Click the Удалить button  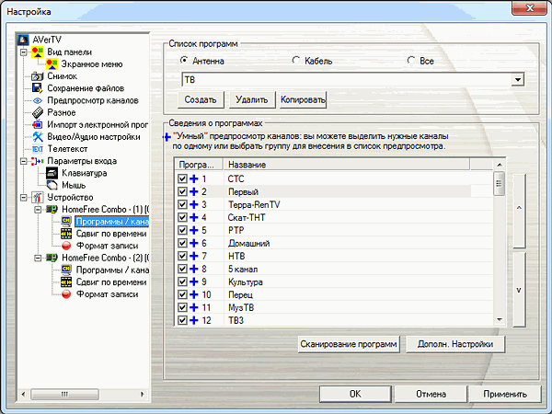[x=252, y=100]
